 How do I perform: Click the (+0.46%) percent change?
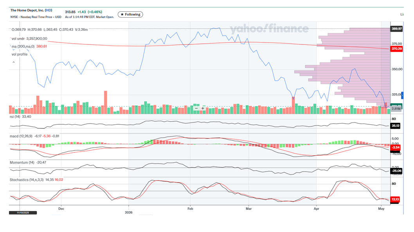[95, 12]
